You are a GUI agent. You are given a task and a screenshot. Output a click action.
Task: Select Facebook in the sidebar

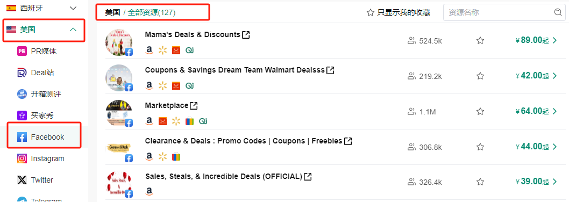[44, 137]
